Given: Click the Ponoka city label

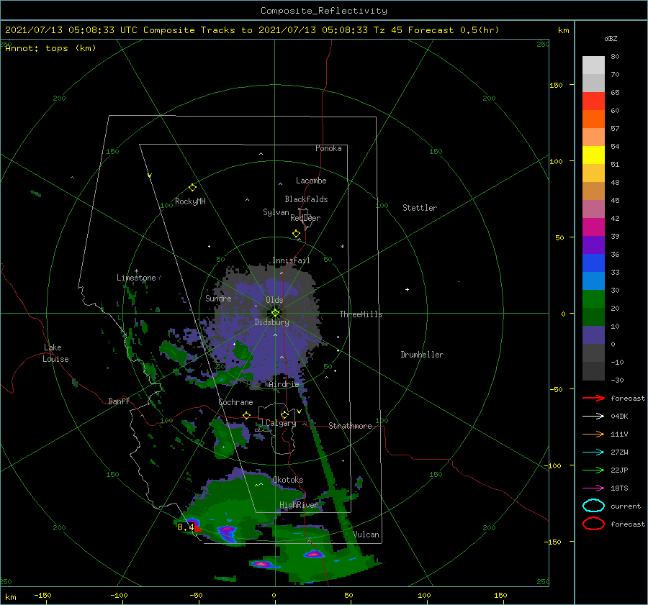Looking at the screenshot, I should pos(328,148).
